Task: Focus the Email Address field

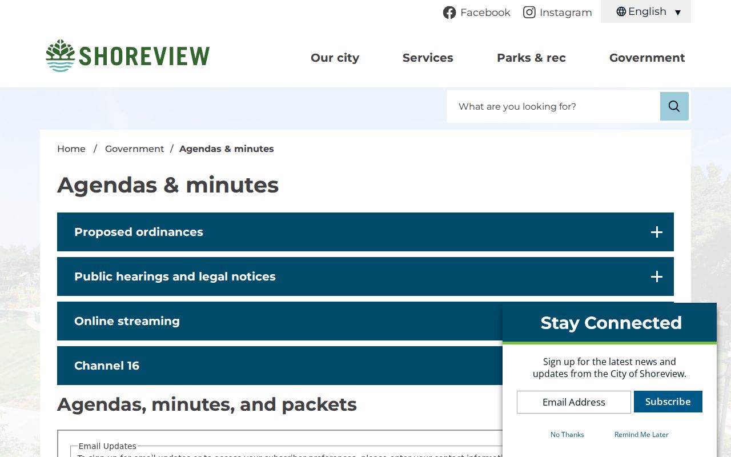Action: click(574, 402)
